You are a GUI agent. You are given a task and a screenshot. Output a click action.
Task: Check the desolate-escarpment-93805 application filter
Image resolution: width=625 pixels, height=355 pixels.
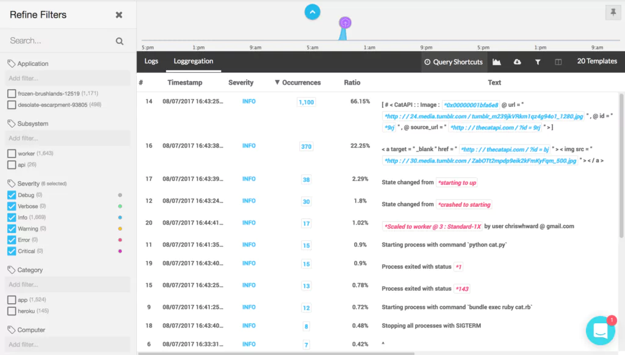click(12, 105)
